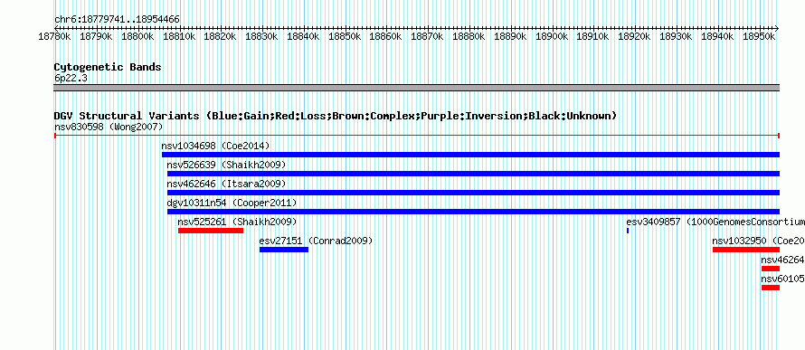Click the 18850k ruler tick label

345,37
